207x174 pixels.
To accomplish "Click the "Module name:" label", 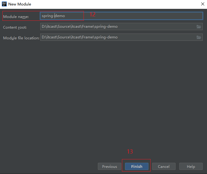I will point(16,16).
